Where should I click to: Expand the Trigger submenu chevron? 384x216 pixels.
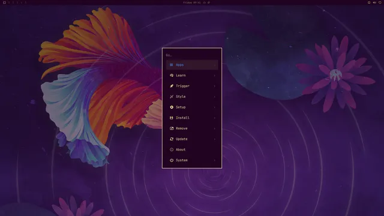click(x=215, y=86)
